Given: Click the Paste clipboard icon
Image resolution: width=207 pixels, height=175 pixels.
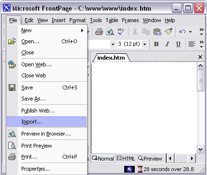Looking at the screenshot, I should point(157,32).
